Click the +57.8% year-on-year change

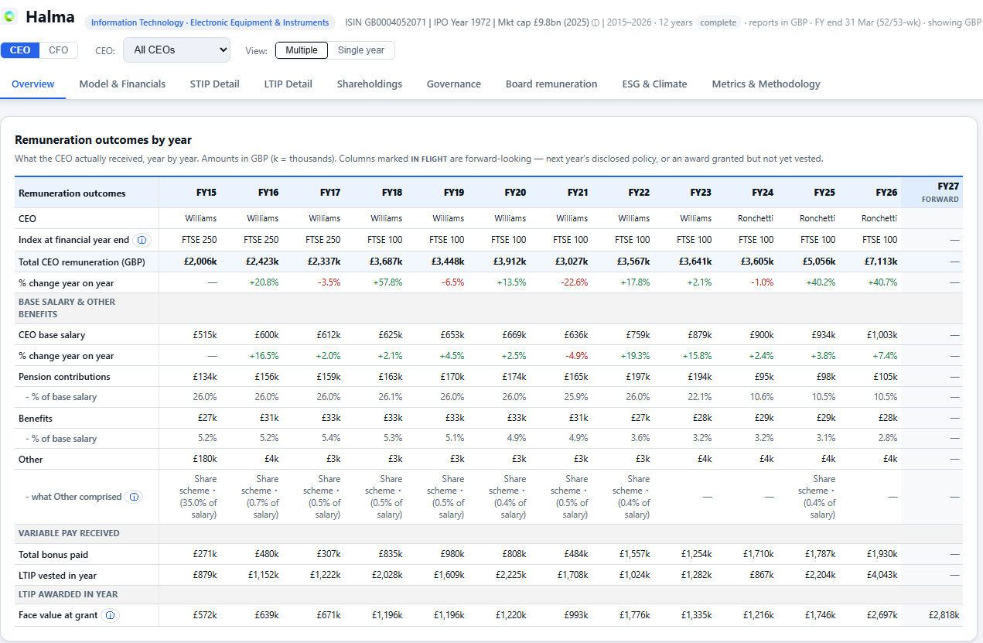coord(387,282)
